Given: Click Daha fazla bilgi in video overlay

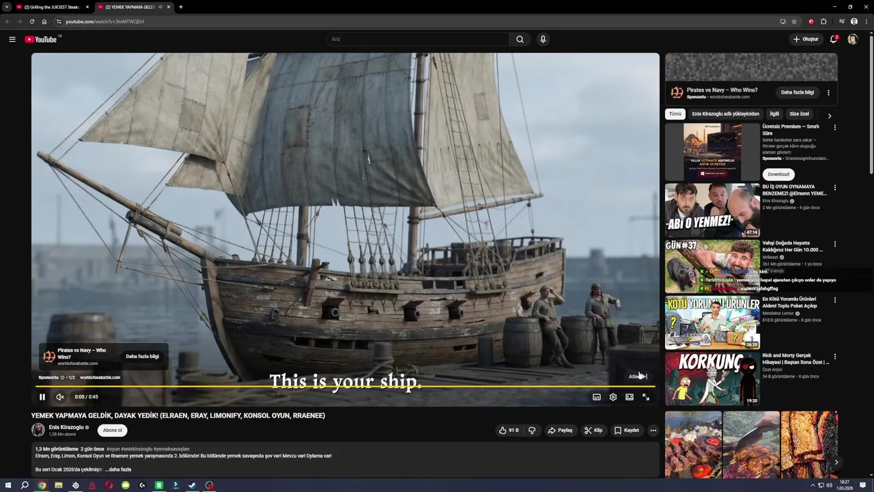Looking at the screenshot, I should (142, 356).
